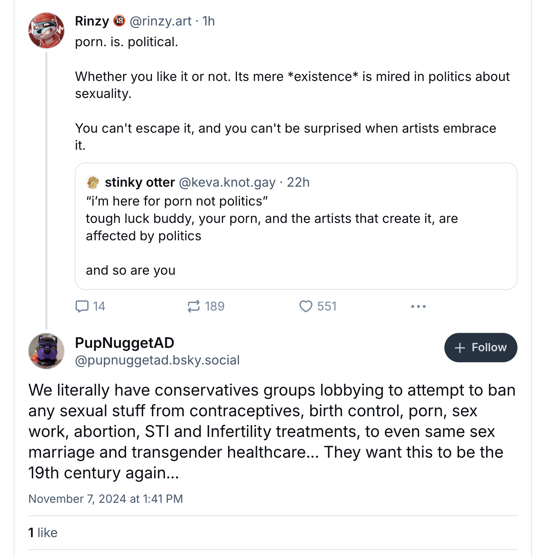
Task: Click the 551 likes count
Action: [x=327, y=306]
